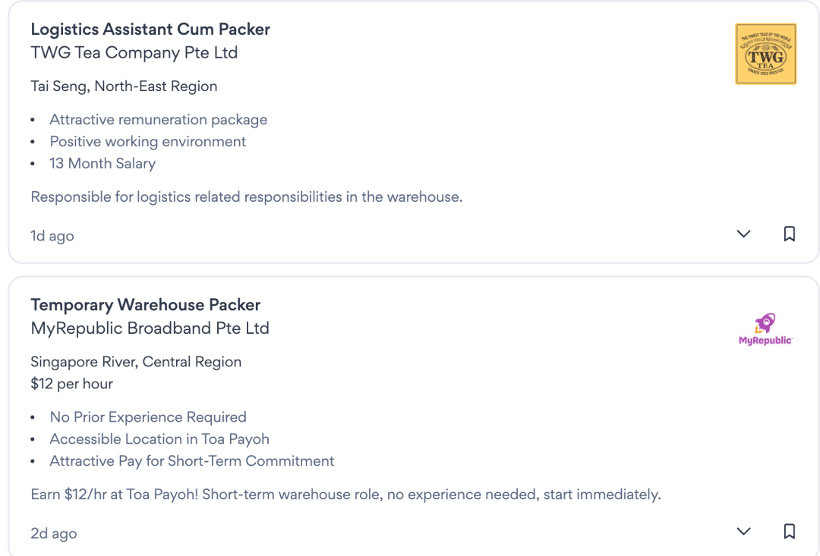
Task: Bookmark the Logistics Assistant Cum Packer job
Action: [789, 234]
